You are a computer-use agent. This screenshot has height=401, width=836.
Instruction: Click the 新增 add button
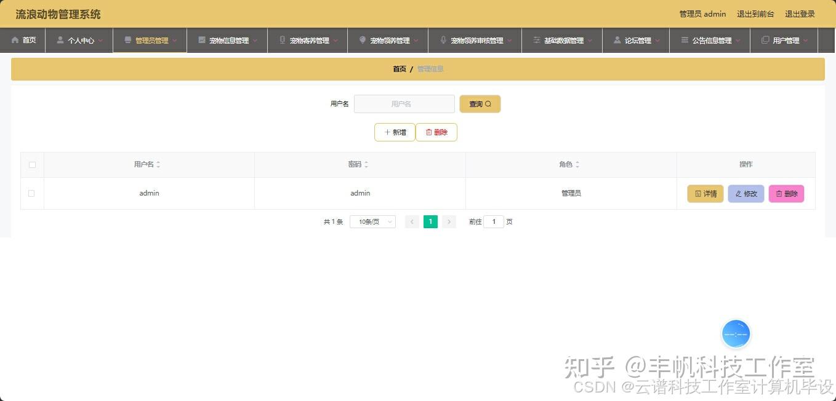pos(395,132)
